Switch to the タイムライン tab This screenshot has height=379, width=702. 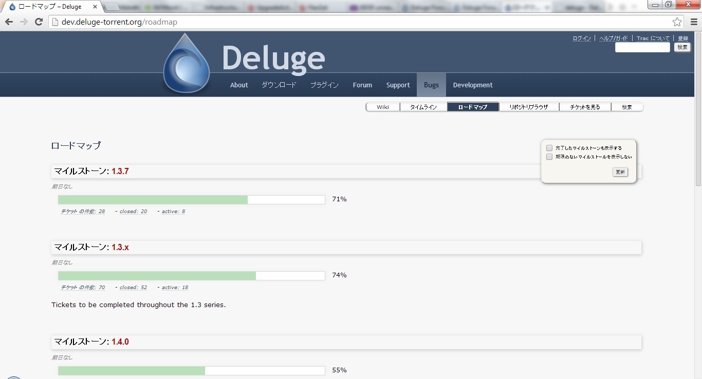click(x=423, y=107)
